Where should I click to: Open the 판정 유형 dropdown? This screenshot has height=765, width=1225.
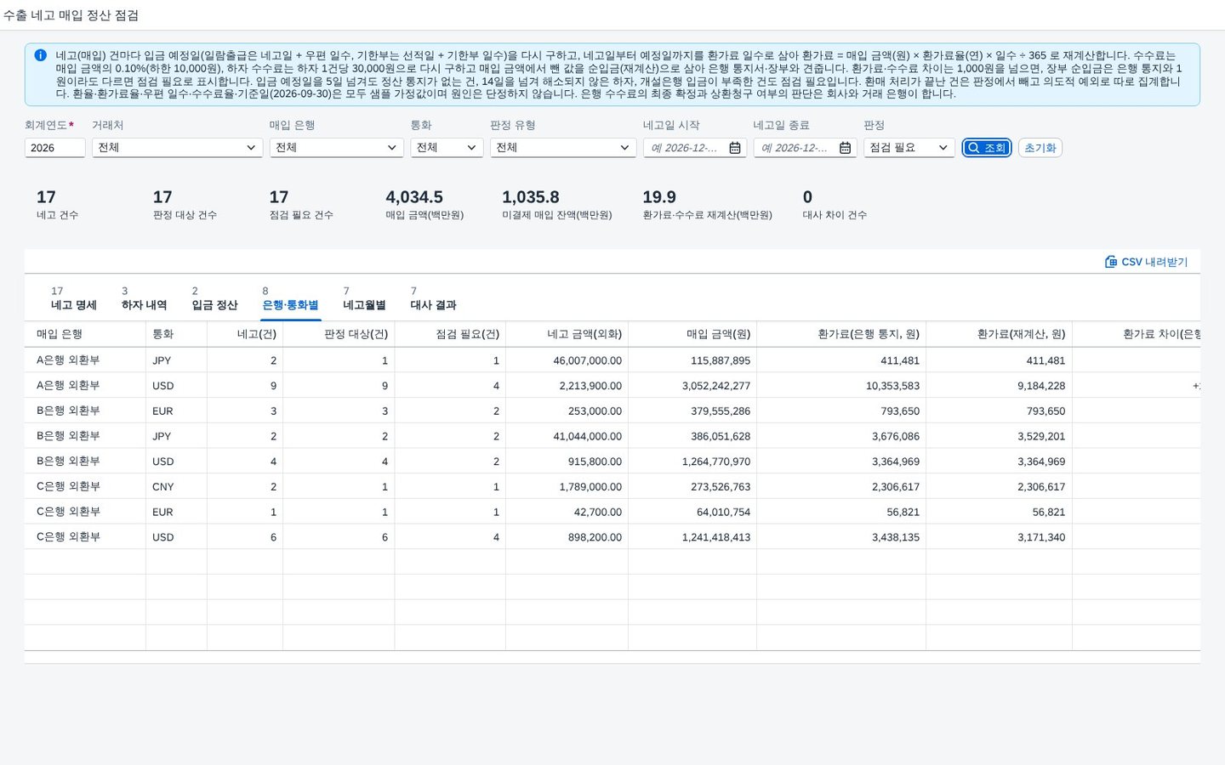click(563, 148)
